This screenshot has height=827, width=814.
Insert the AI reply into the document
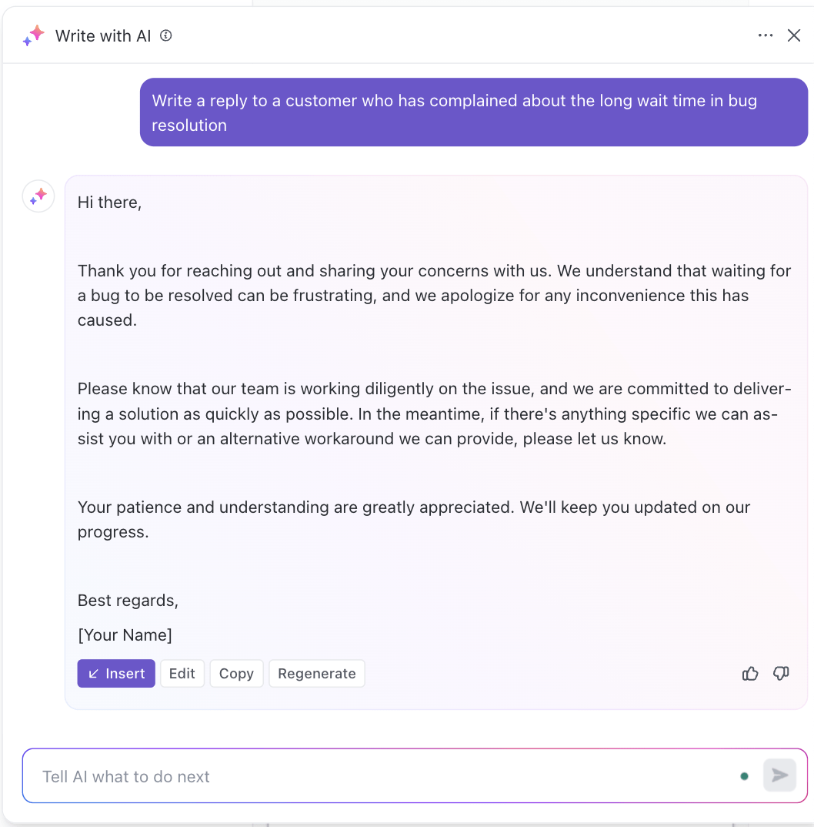(x=116, y=674)
